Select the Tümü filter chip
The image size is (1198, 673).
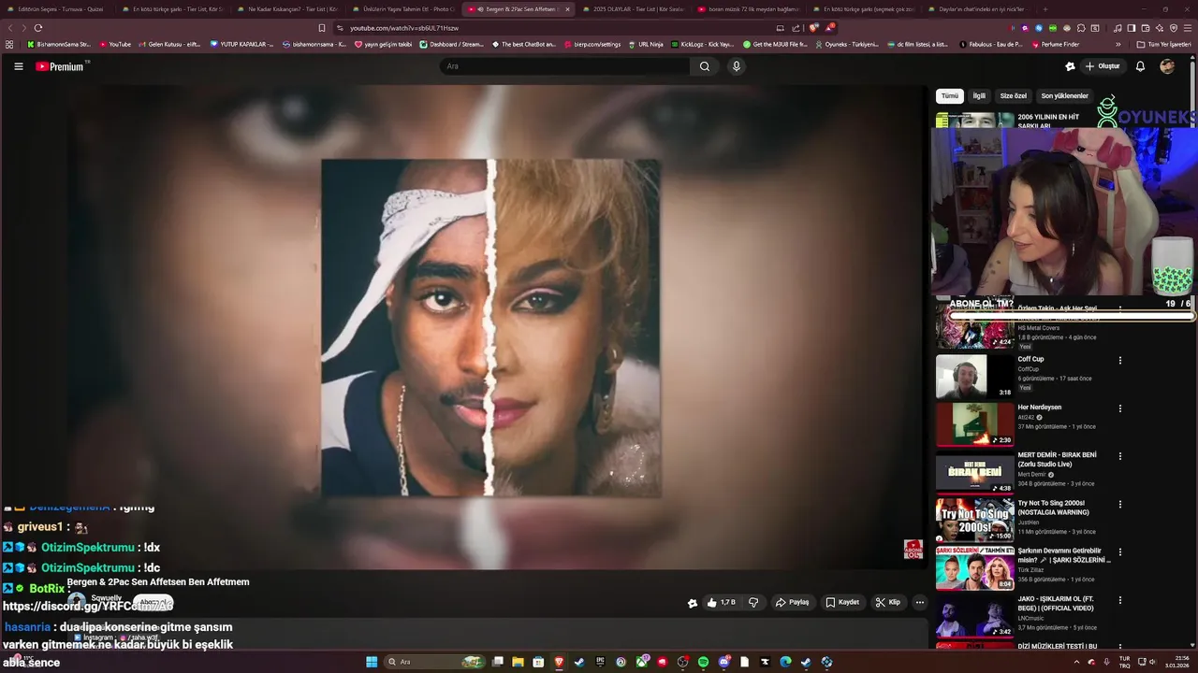tap(950, 96)
